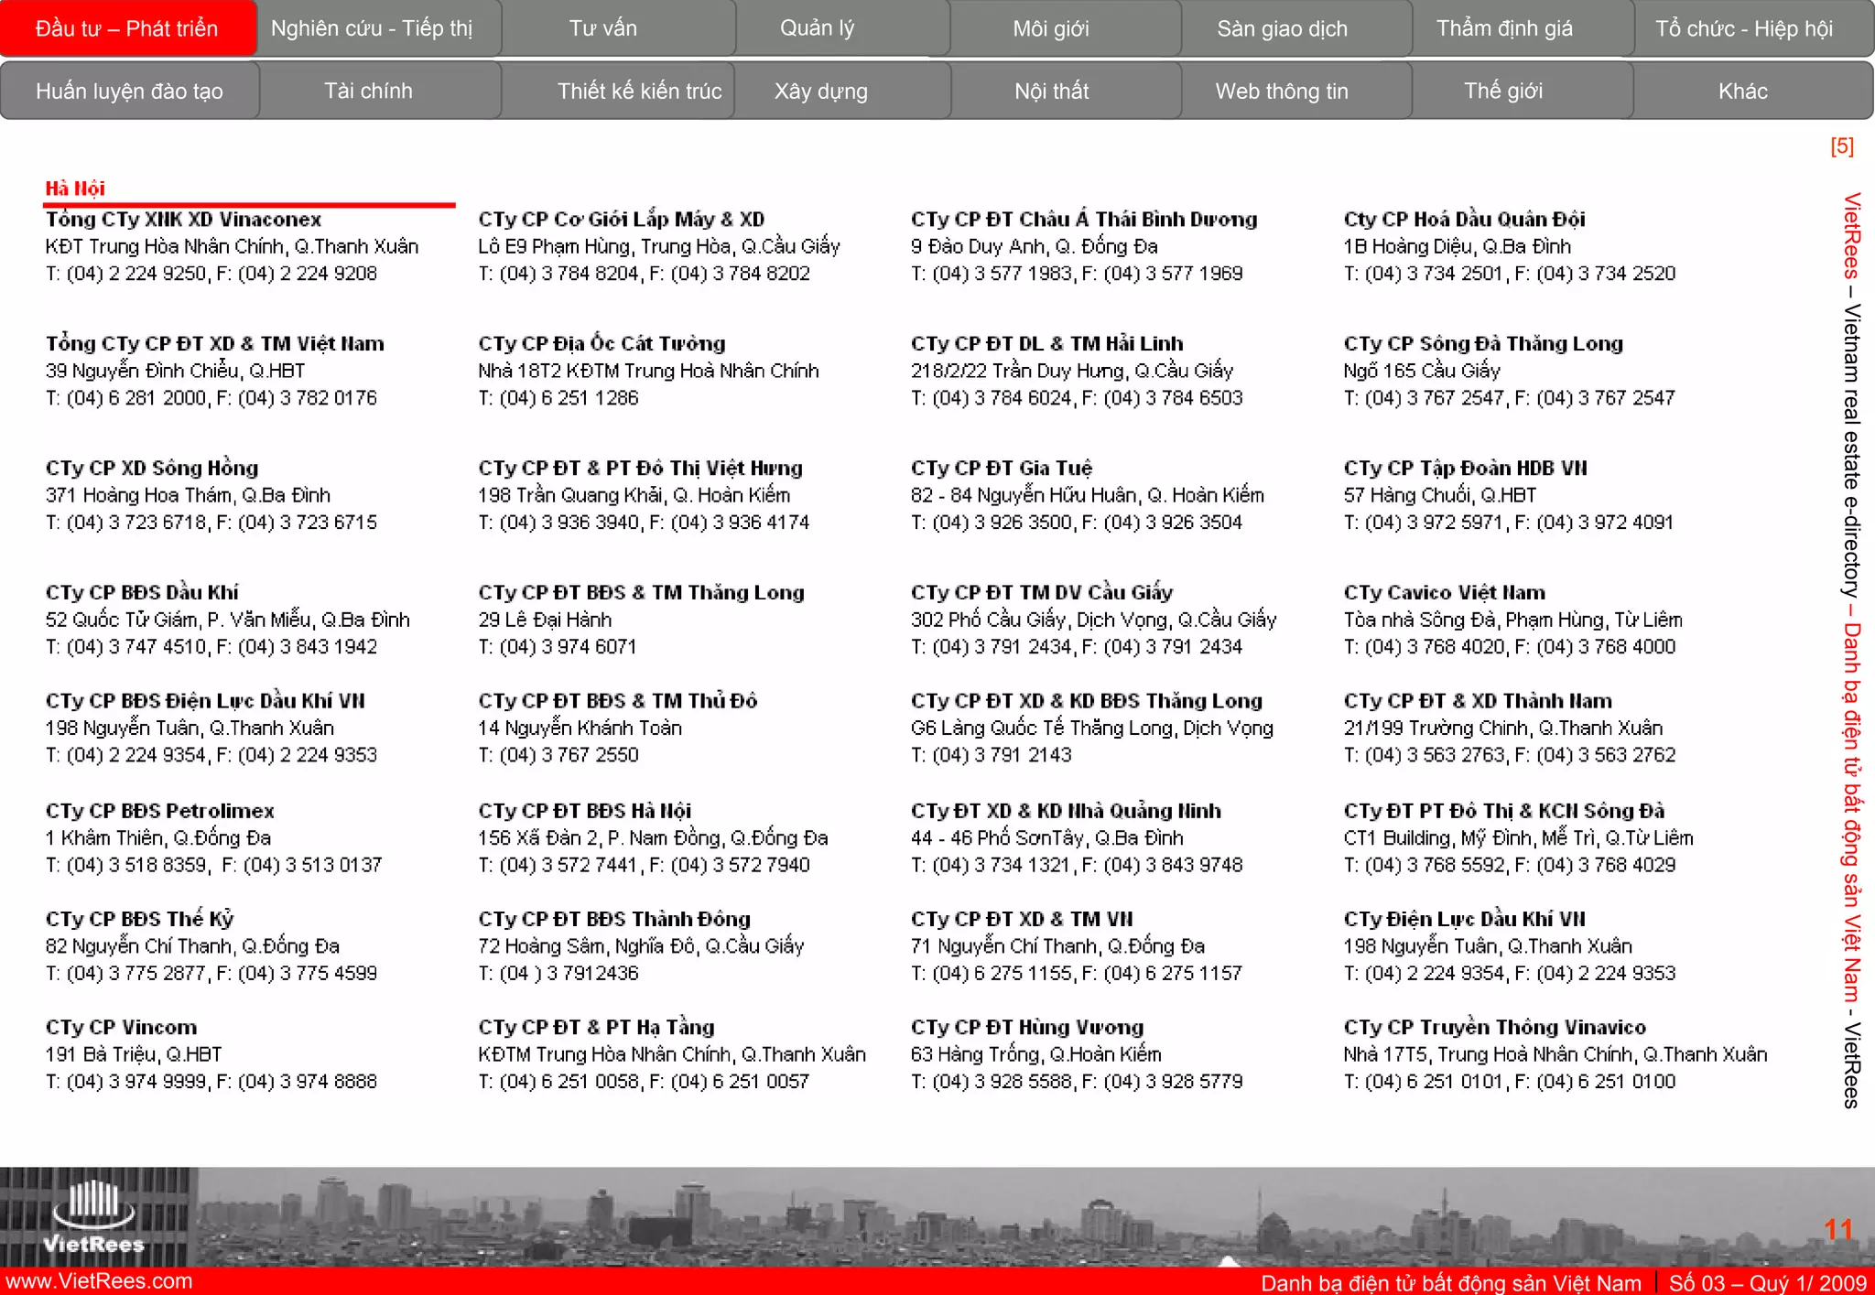Click CTy CP Cơ Giới Lắp Máy & XD
This screenshot has width=1875, height=1295.
pos(622,220)
